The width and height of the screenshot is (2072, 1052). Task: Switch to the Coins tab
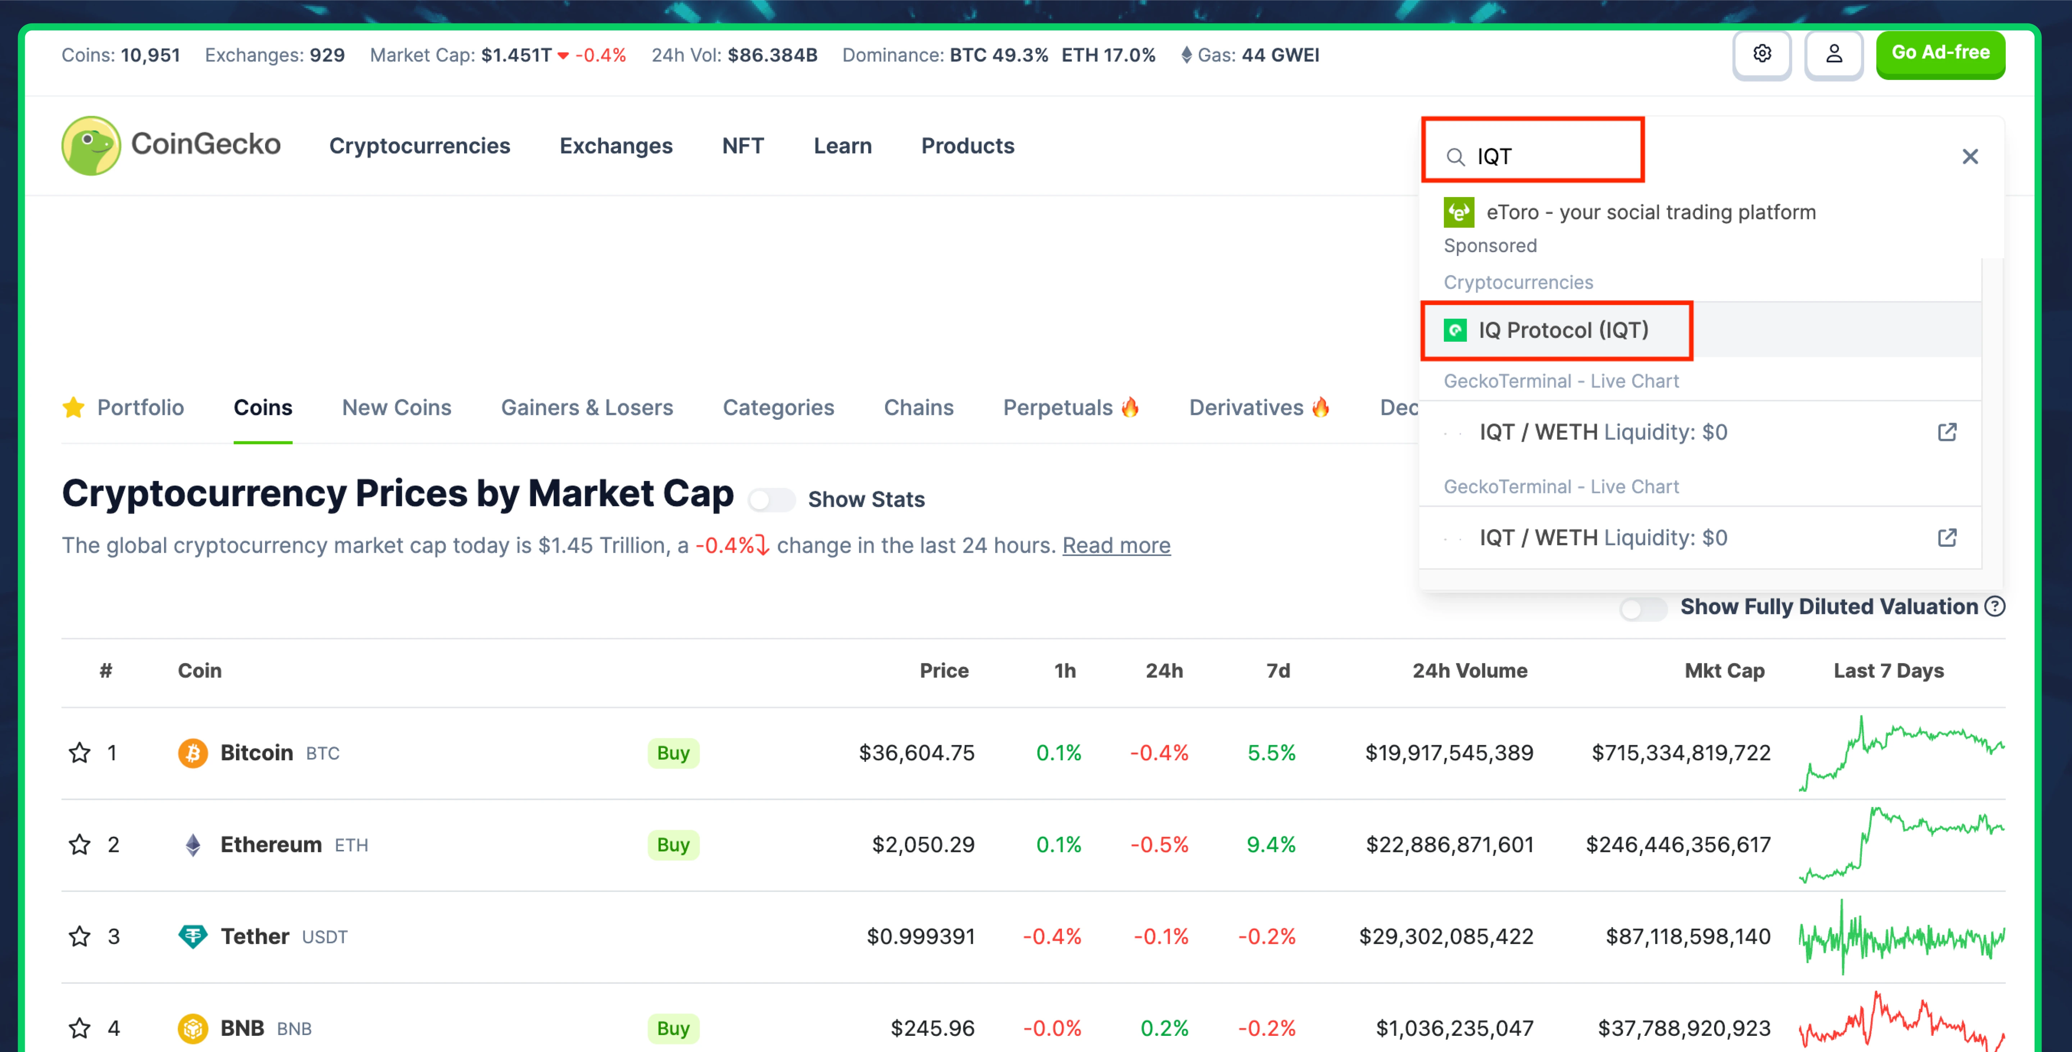coord(263,408)
